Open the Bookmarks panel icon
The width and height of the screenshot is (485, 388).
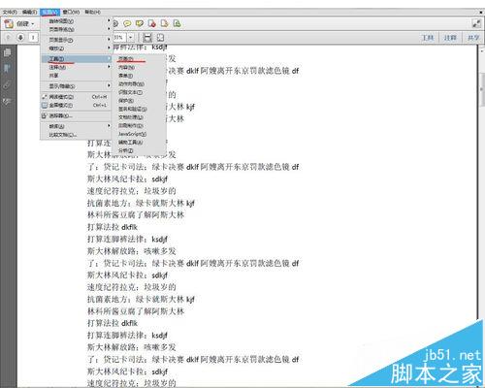coord(7,68)
